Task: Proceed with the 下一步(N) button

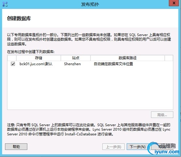Action: click(138, 147)
